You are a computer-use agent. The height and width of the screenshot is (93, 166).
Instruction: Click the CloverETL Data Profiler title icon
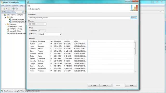click(x=2, y=2)
